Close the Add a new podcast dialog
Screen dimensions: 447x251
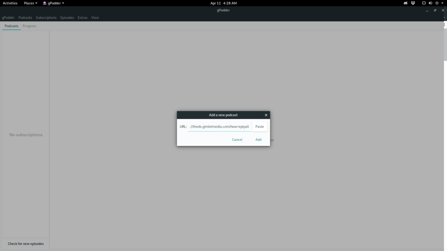(x=266, y=115)
